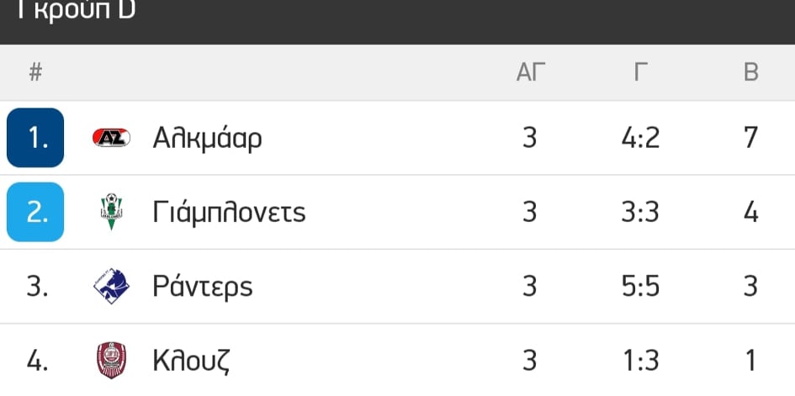This screenshot has height=396, width=795.
Task: Click rank number 3 in standings
Action: (37, 287)
